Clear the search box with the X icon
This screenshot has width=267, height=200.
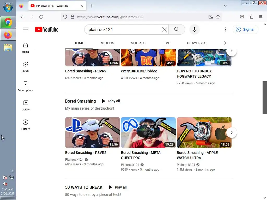pos(164,29)
